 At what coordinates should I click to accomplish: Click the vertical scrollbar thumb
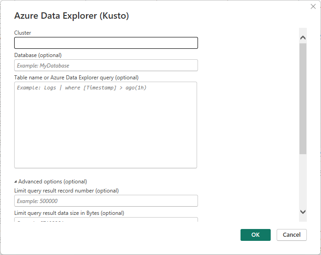click(x=303, y=99)
